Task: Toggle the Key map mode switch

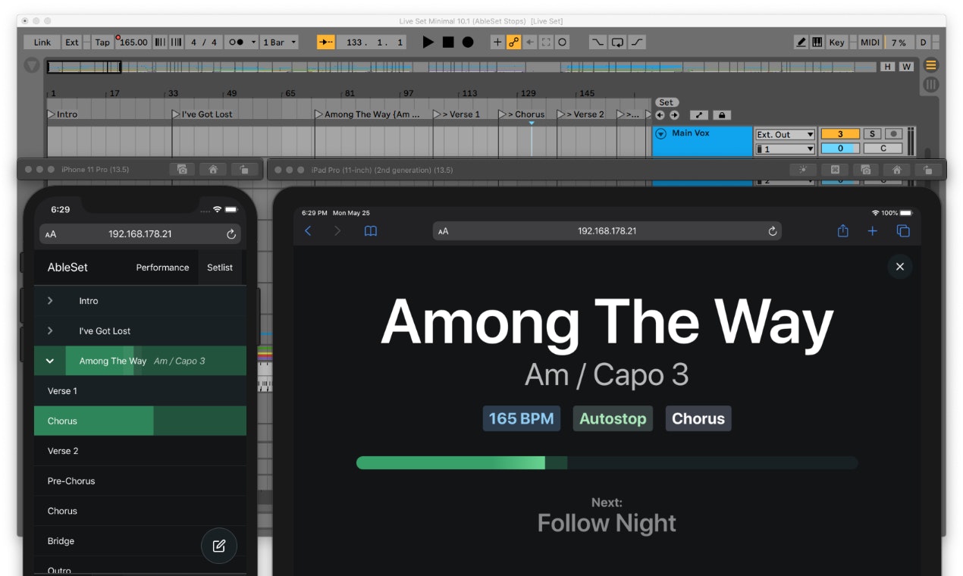Action: point(836,42)
